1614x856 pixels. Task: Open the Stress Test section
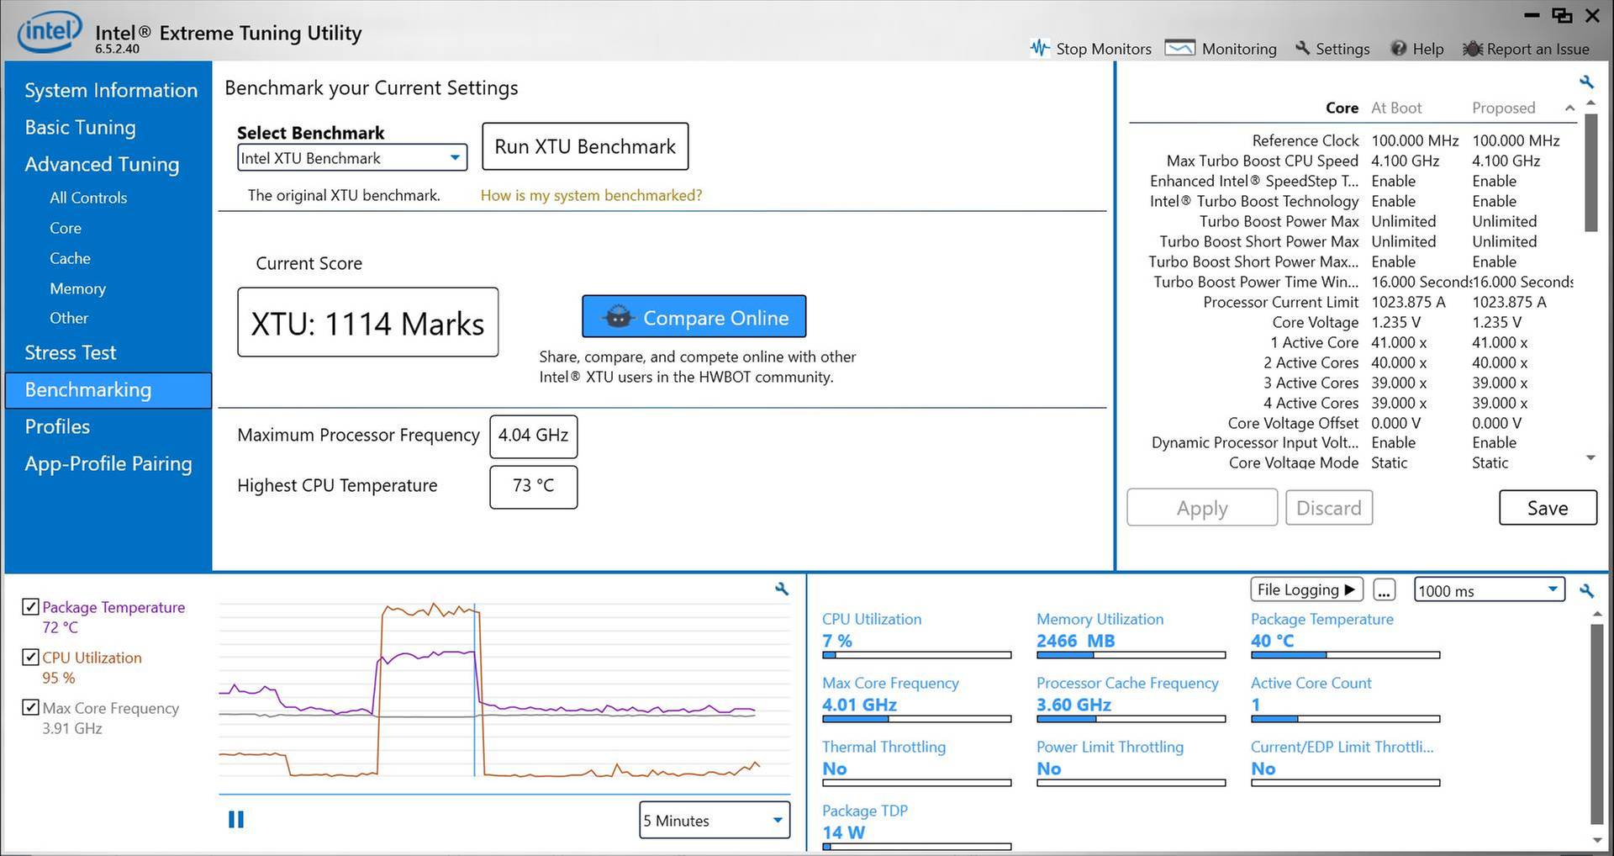[71, 352]
